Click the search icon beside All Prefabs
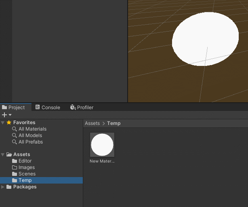 (15, 142)
